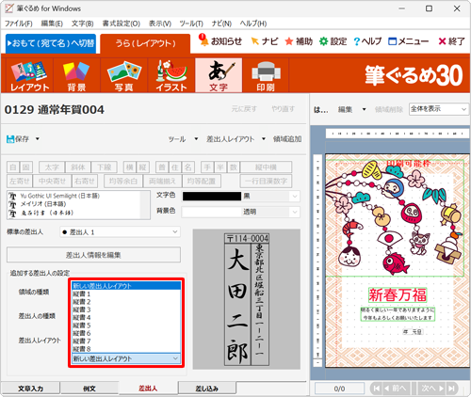471x397 pixels.
Task: Select 縦書 5 in layout list
Action: coord(126,326)
